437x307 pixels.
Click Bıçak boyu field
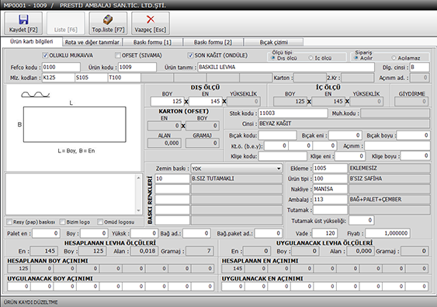tap(413, 135)
